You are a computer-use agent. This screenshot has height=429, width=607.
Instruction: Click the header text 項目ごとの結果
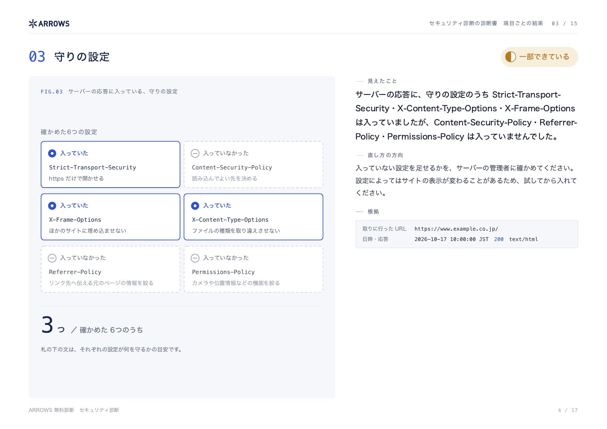click(x=523, y=23)
